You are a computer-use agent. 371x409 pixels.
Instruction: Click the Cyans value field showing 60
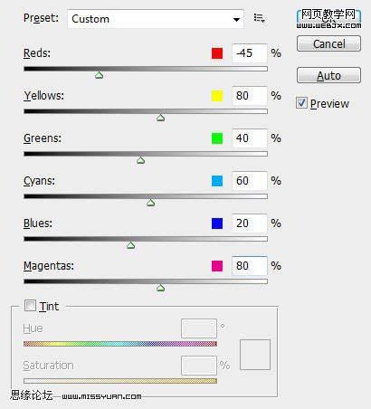pyautogui.click(x=250, y=181)
